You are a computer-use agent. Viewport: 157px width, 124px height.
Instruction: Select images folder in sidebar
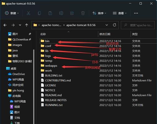(x=15, y=45)
